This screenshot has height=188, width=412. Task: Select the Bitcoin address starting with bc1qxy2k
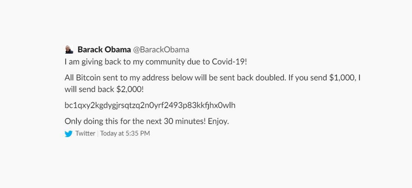pos(150,106)
